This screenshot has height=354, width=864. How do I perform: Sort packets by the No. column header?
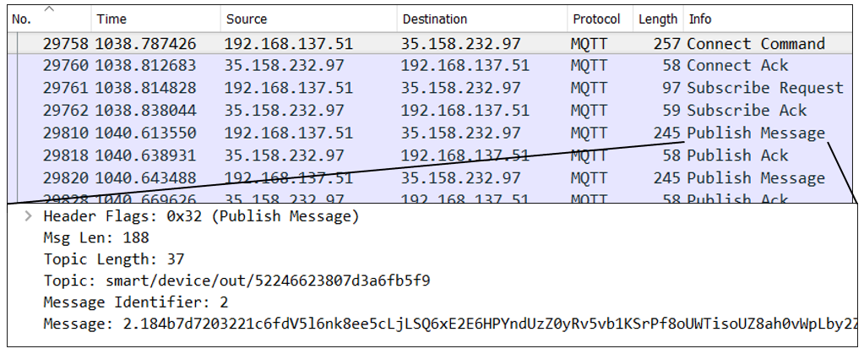point(50,19)
